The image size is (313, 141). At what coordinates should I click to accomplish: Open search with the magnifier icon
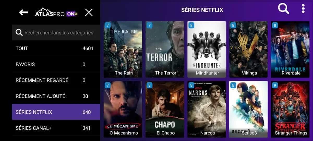tap(284, 9)
